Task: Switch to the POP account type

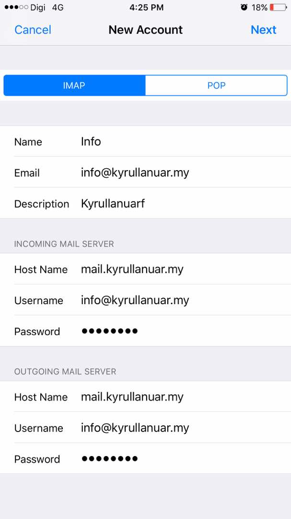Action: click(x=216, y=86)
